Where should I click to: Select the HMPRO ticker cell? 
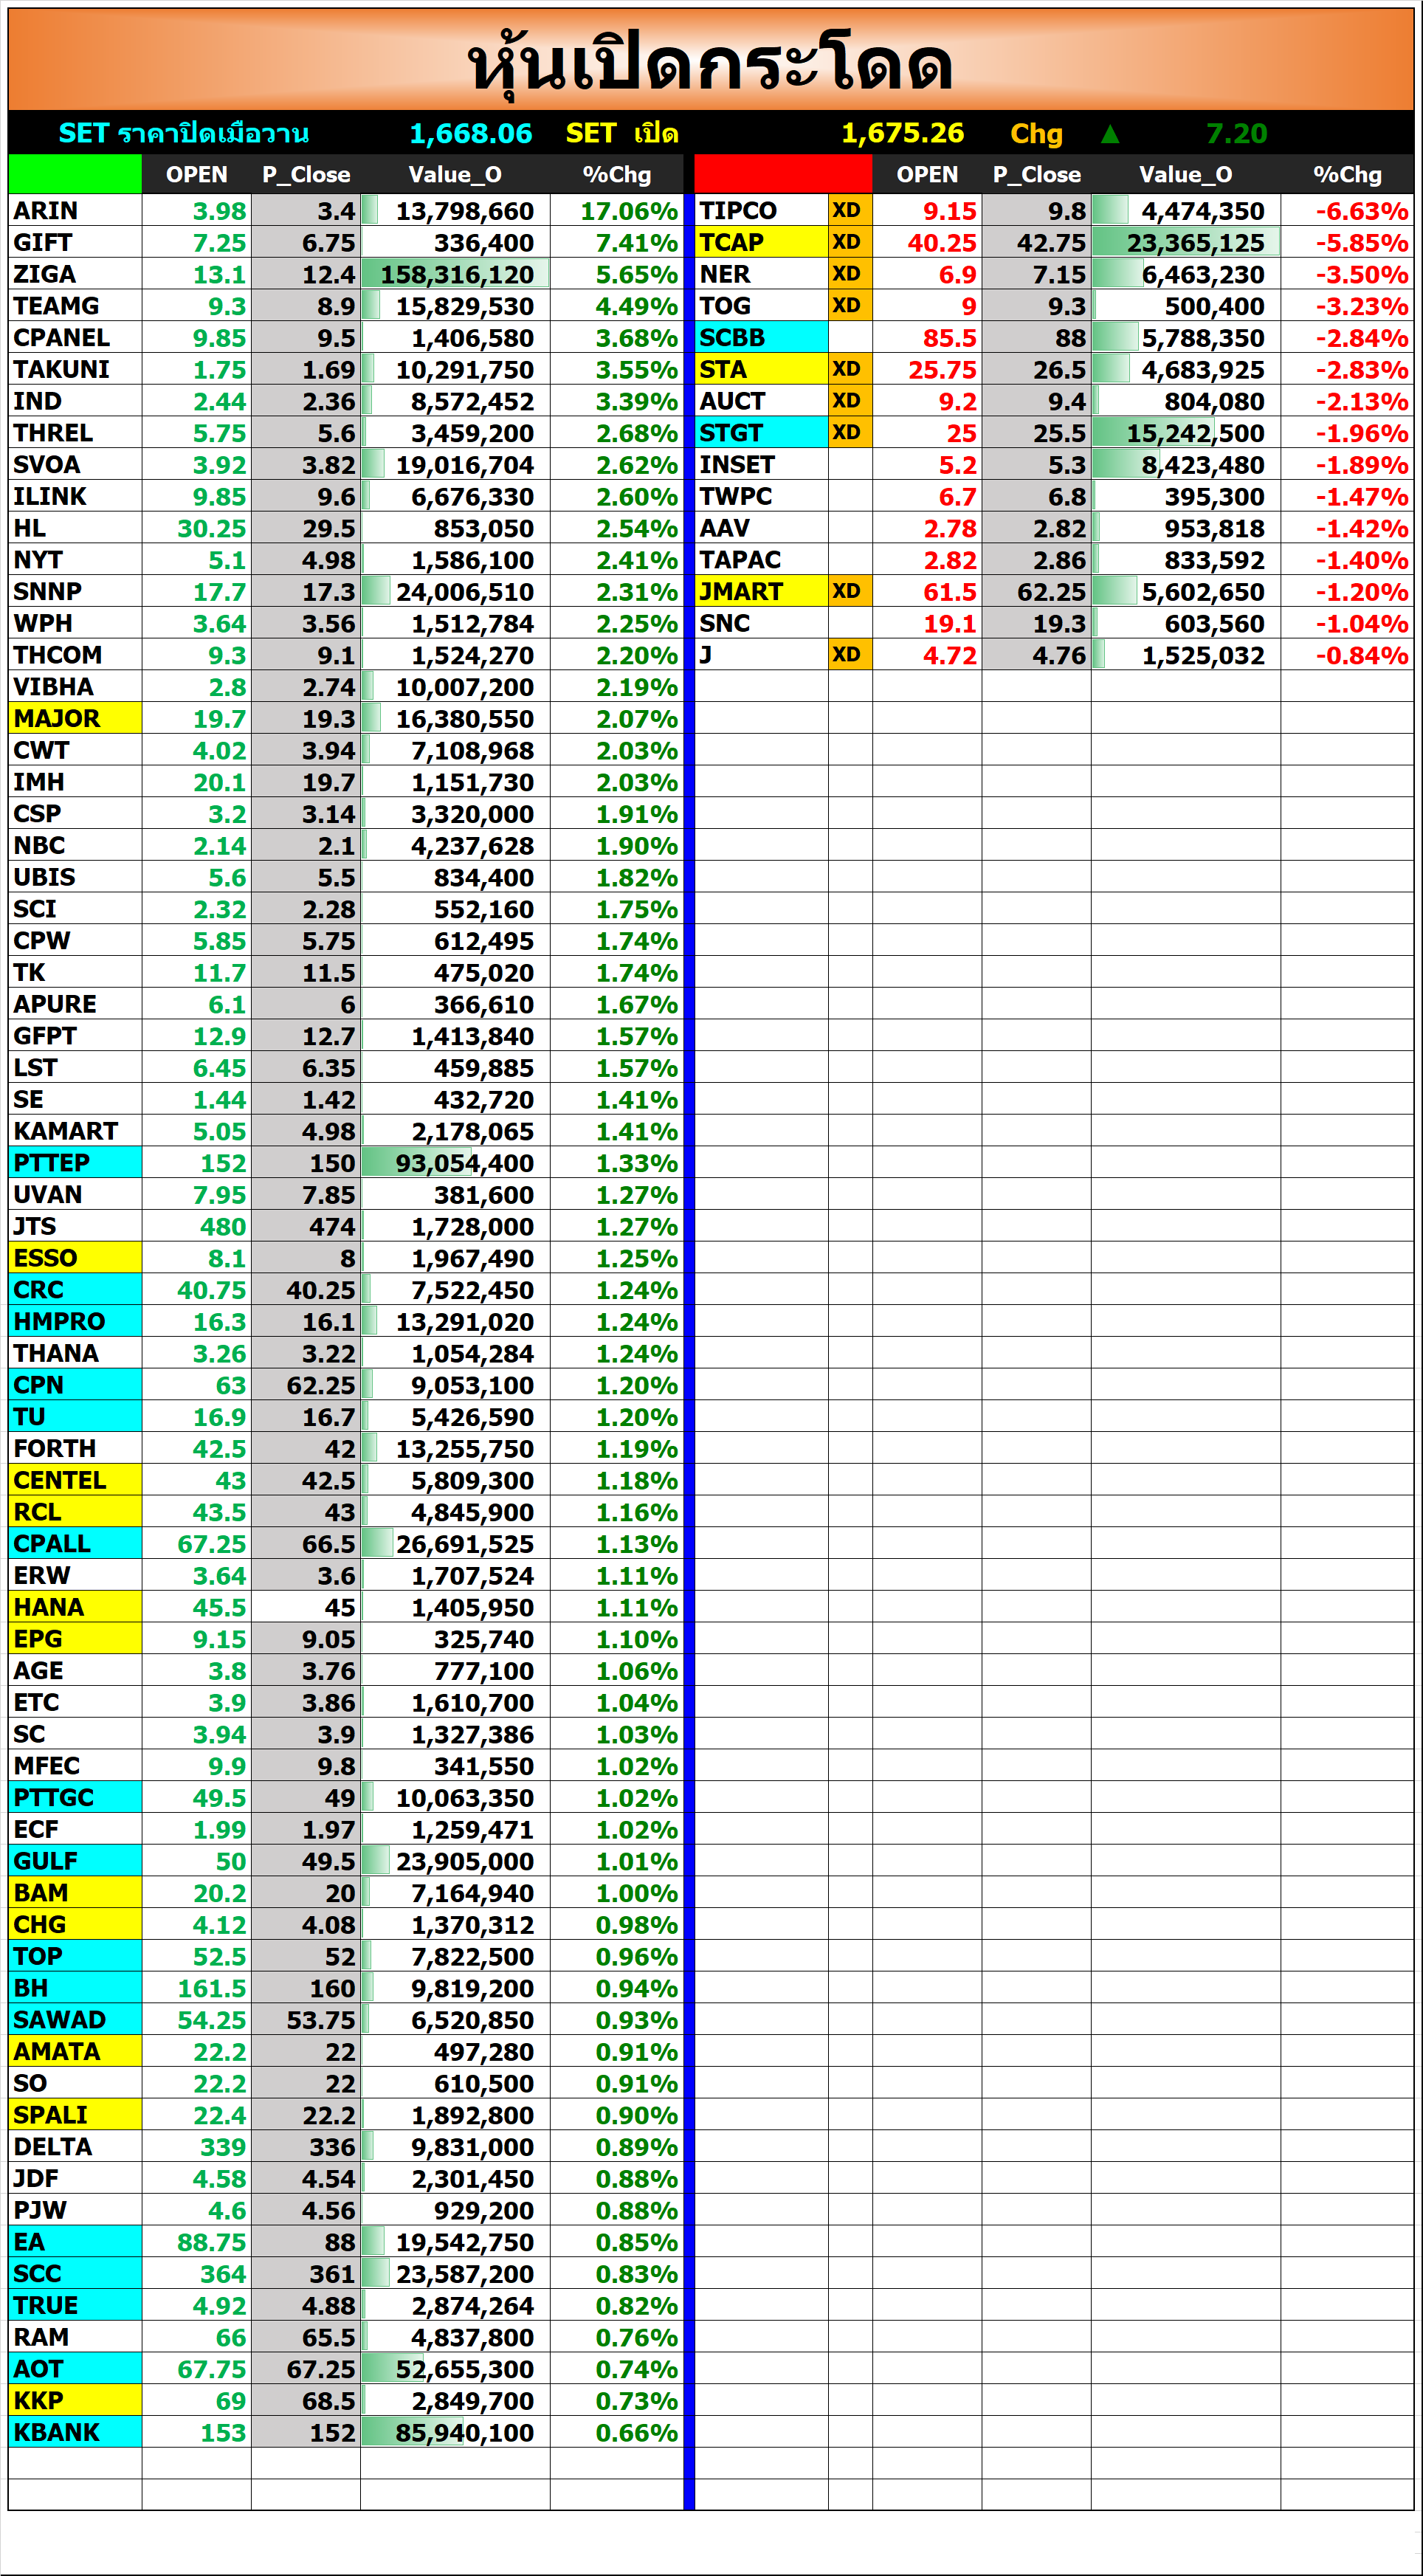pyautogui.click(x=75, y=1321)
